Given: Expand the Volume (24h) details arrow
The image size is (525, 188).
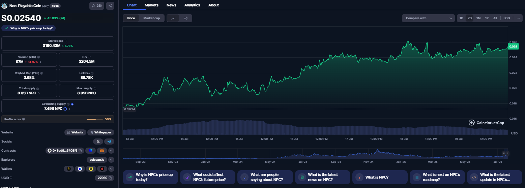Looking at the screenshot, I should coord(41,62).
